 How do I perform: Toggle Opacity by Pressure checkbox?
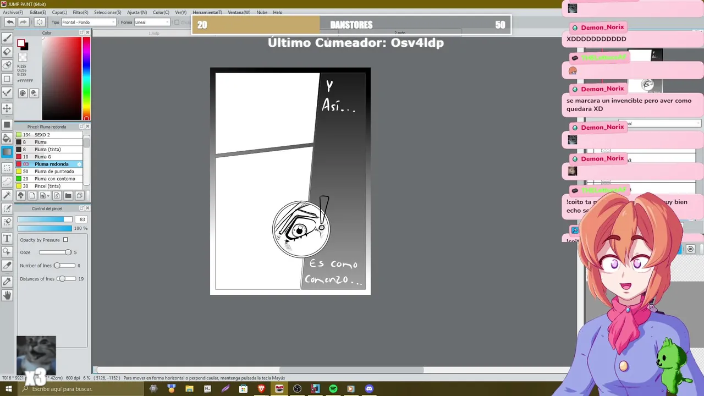coord(65,240)
